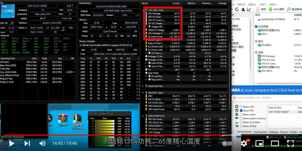Switch to the Temperatures tab
This screenshot has height=151, width=302.
(x=244, y=132)
